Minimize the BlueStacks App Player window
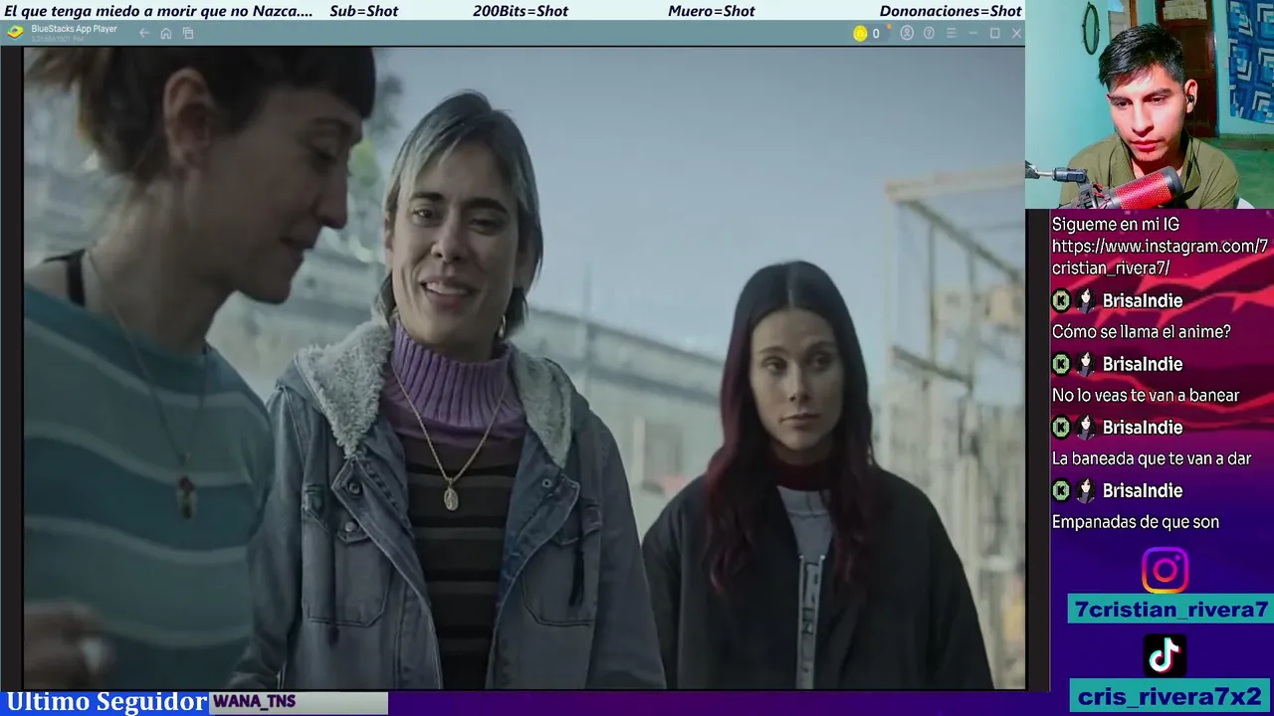Screen dimensions: 1274x716 972,33
